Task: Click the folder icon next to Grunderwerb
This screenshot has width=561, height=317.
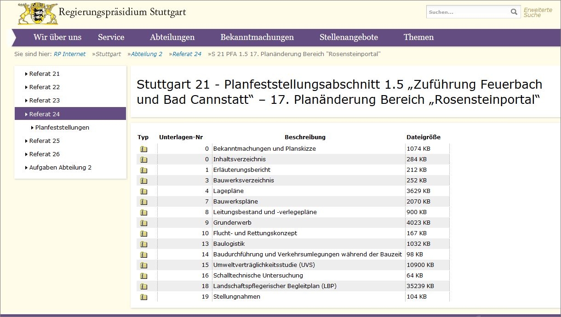Action: pyautogui.click(x=143, y=223)
